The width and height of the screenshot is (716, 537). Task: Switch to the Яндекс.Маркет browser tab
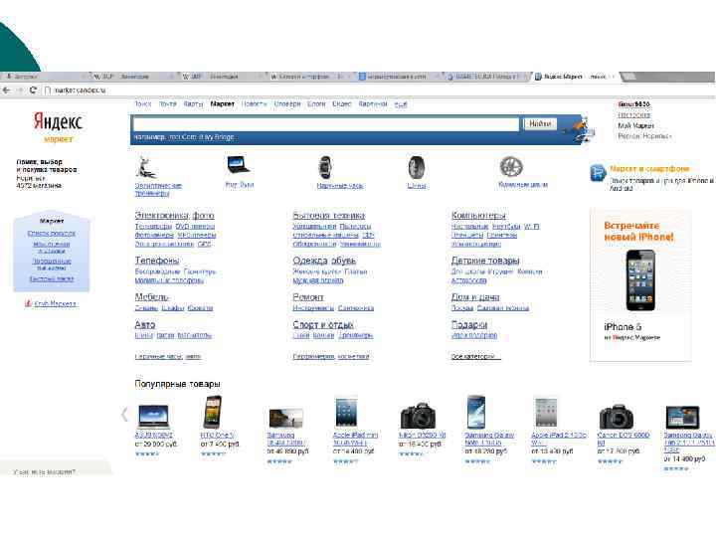(576, 77)
